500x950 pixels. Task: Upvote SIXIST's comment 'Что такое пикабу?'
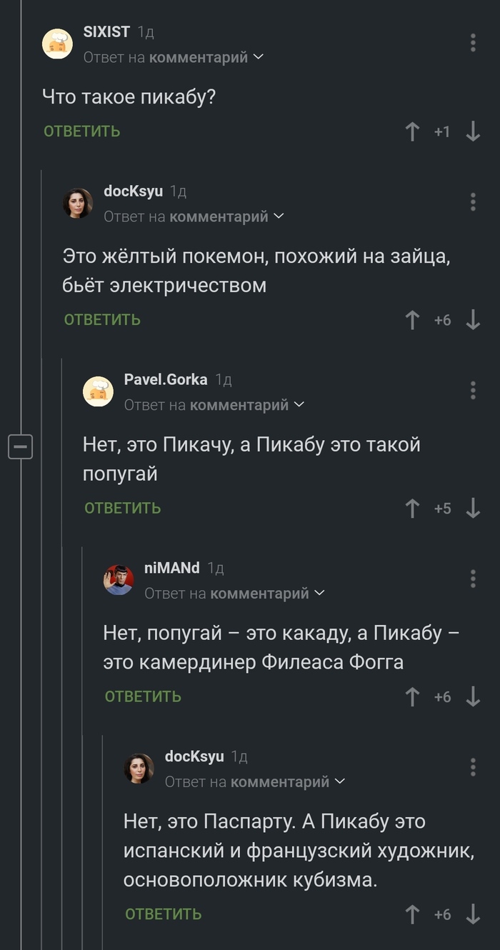[412, 131]
